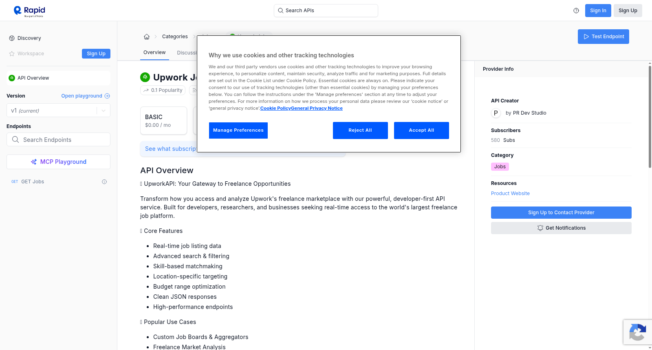Focus the Search Endpoints field

58,139
